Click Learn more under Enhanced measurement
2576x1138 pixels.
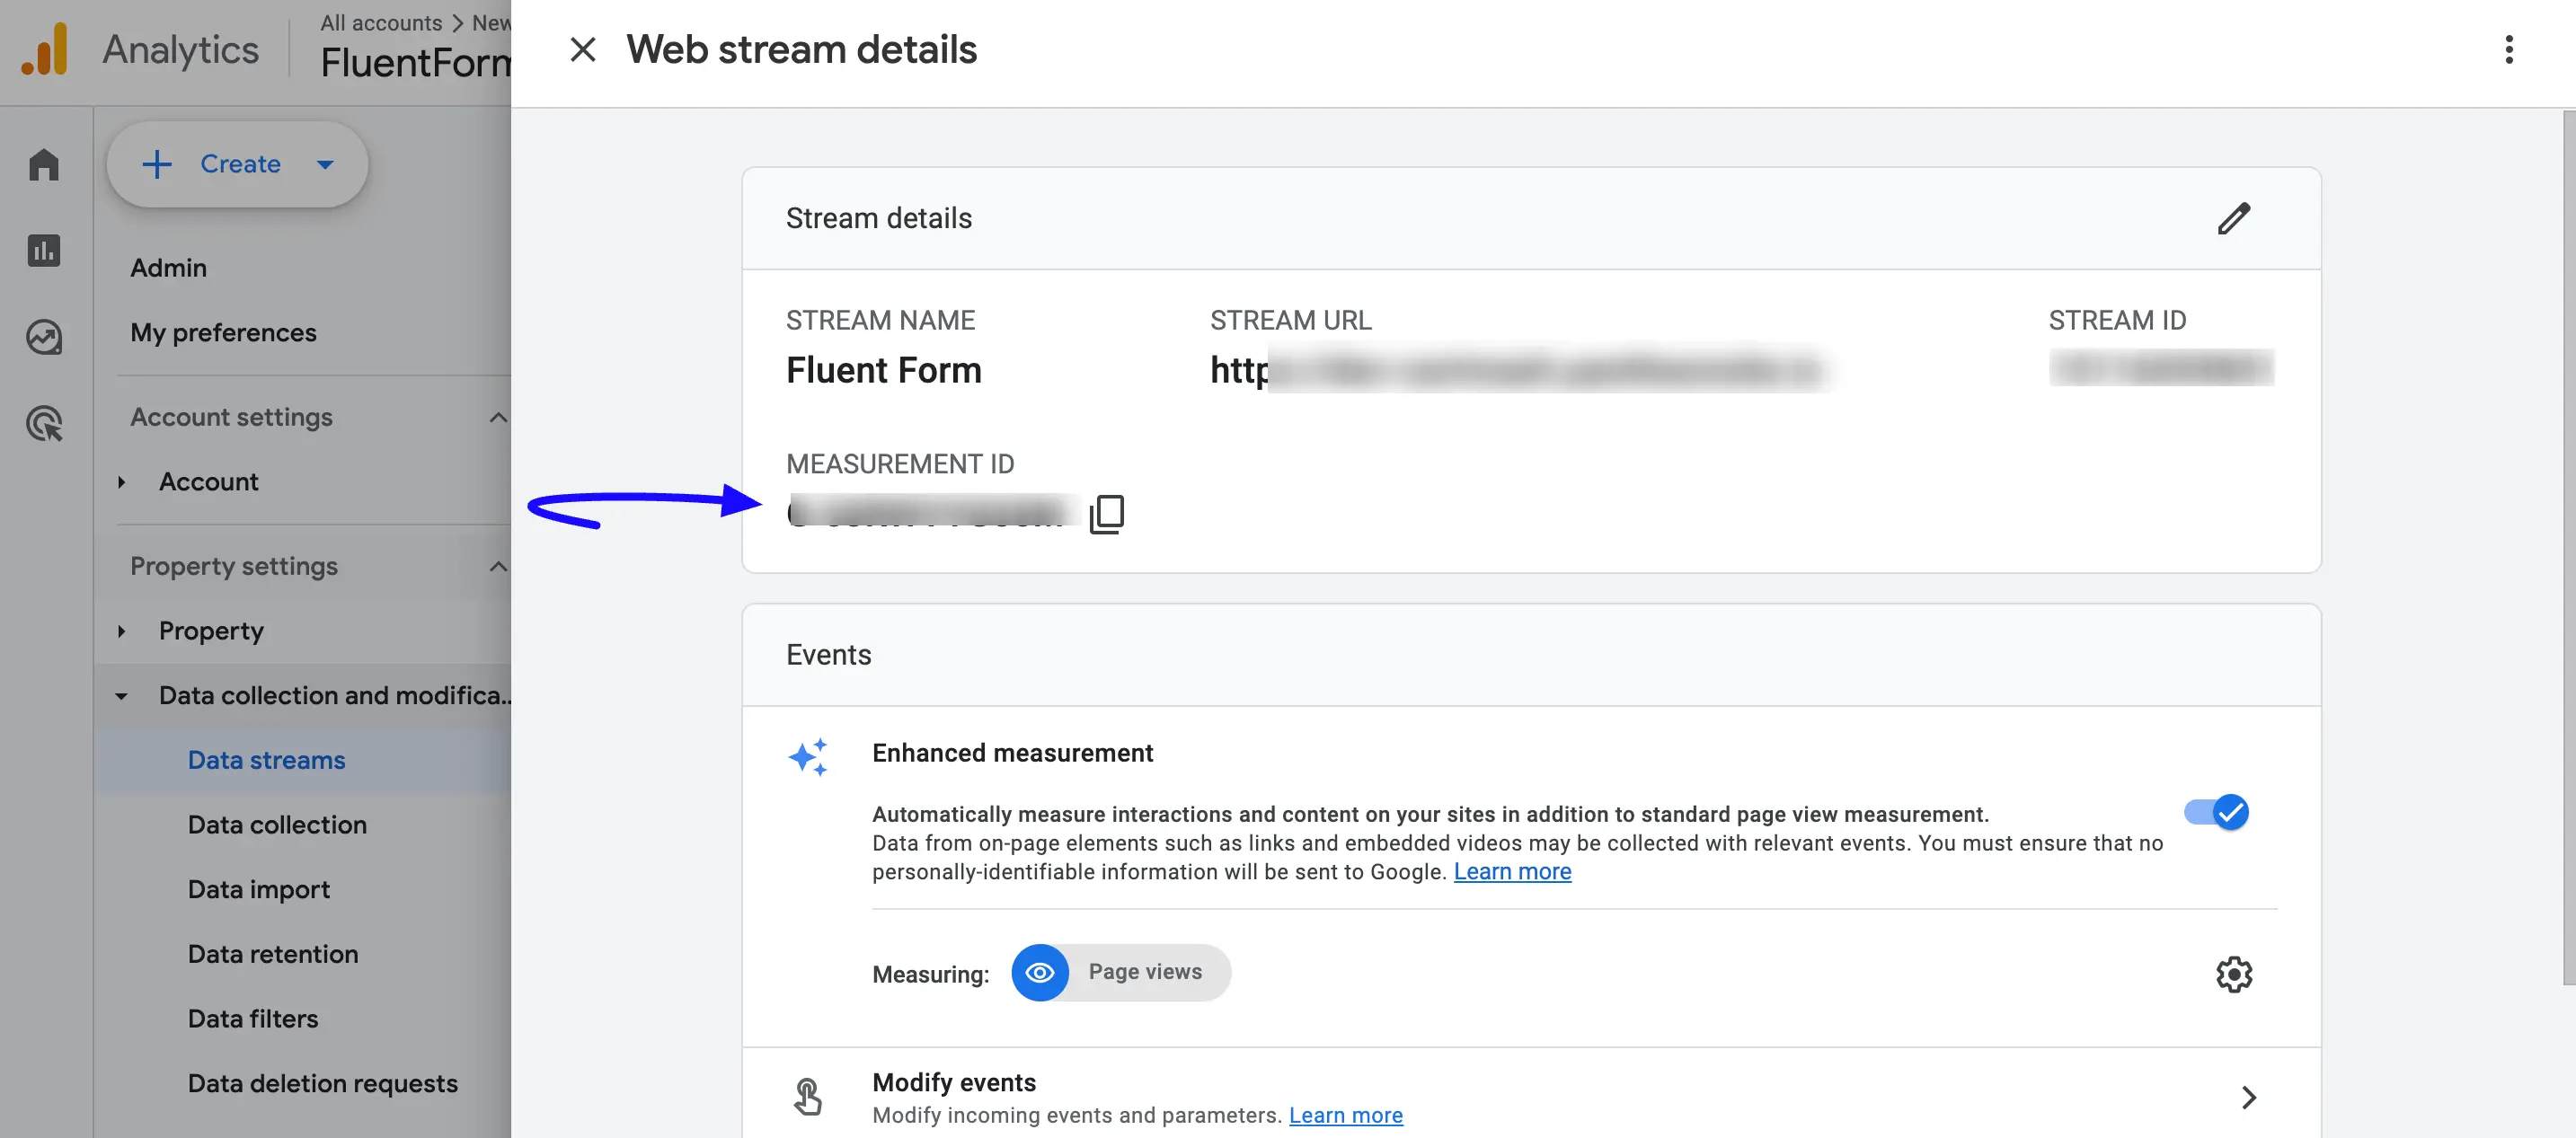1512,871
